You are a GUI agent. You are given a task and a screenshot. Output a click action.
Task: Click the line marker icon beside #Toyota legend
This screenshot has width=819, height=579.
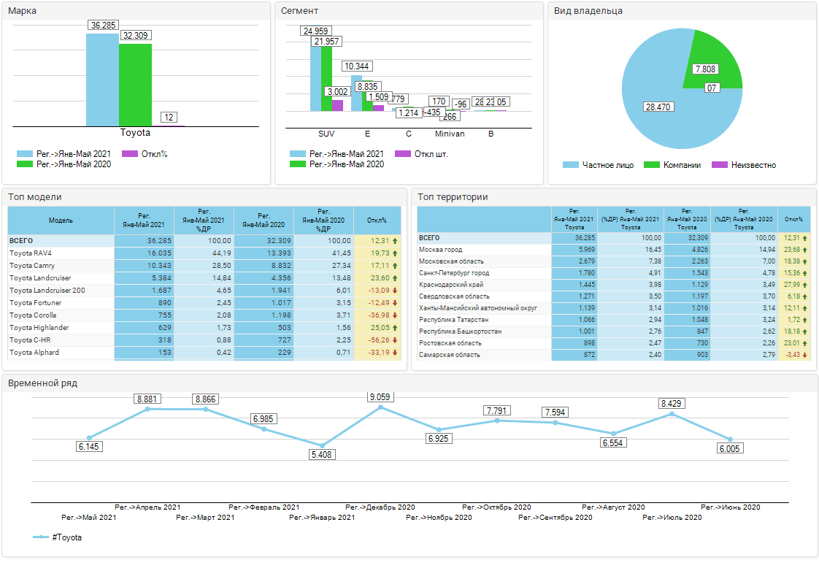pyautogui.click(x=41, y=537)
